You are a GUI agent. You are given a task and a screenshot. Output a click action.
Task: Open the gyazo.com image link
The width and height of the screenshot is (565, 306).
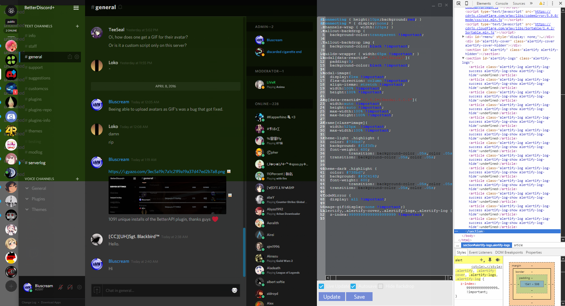[x=167, y=172]
